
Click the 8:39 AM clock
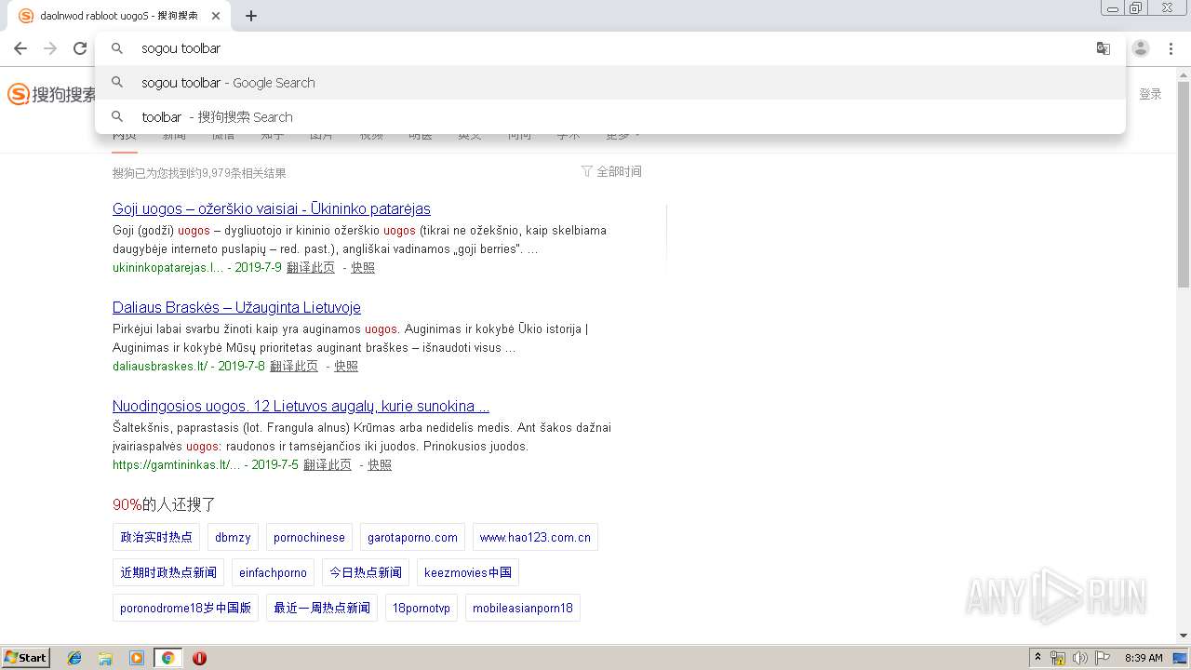point(1144,658)
